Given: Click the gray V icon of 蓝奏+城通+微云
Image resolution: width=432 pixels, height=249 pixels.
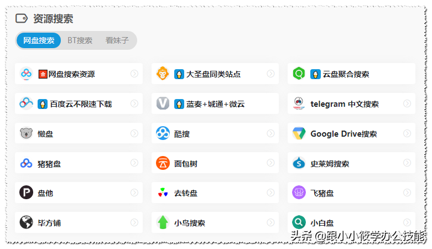Looking at the screenshot, I should (163, 103).
